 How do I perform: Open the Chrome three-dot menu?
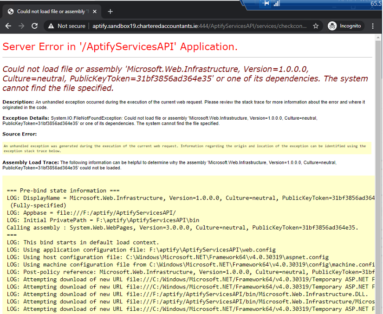click(373, 26)
